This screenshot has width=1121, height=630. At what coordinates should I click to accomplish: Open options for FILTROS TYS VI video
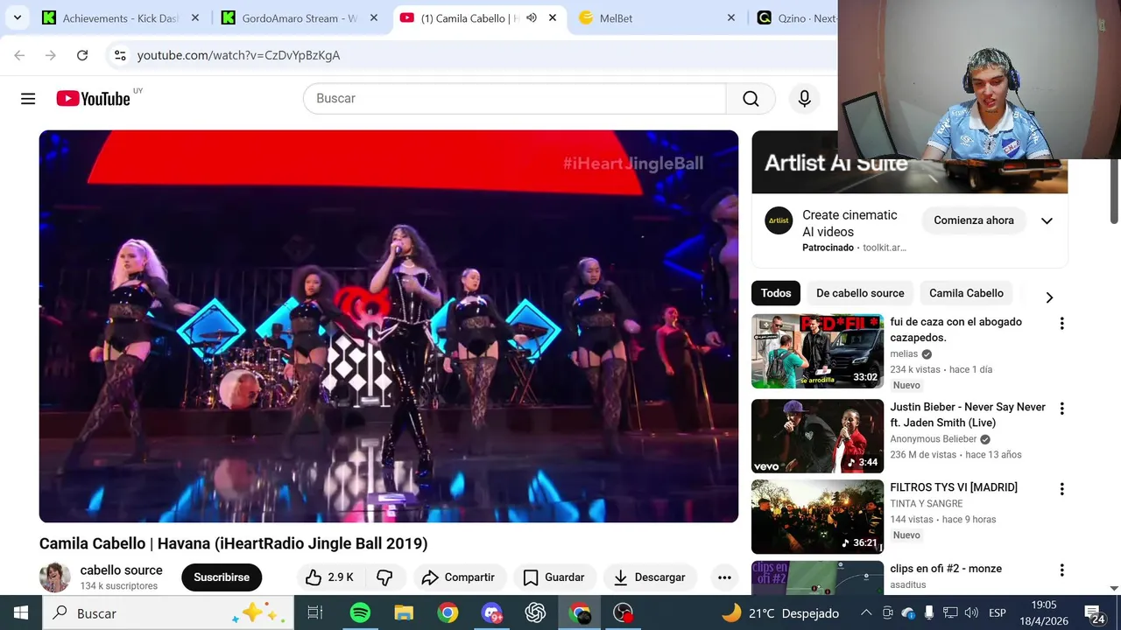pyautogui.click(x=1061, y=489)
